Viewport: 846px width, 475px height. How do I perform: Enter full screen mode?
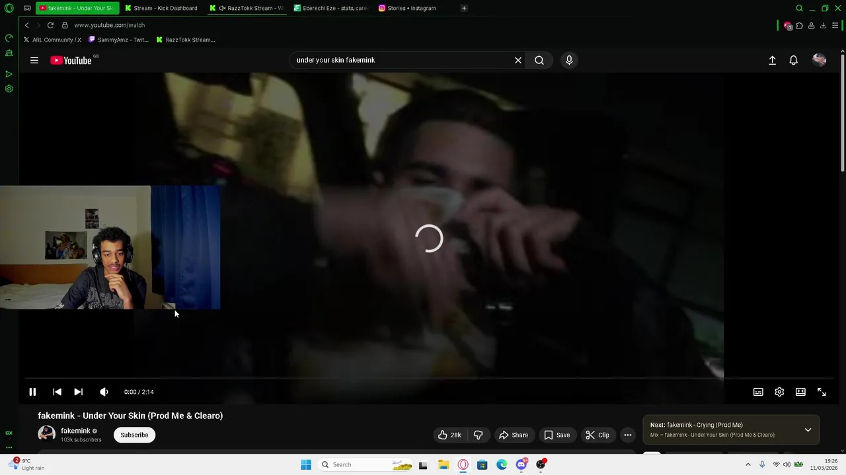click(x=822, y=392)
